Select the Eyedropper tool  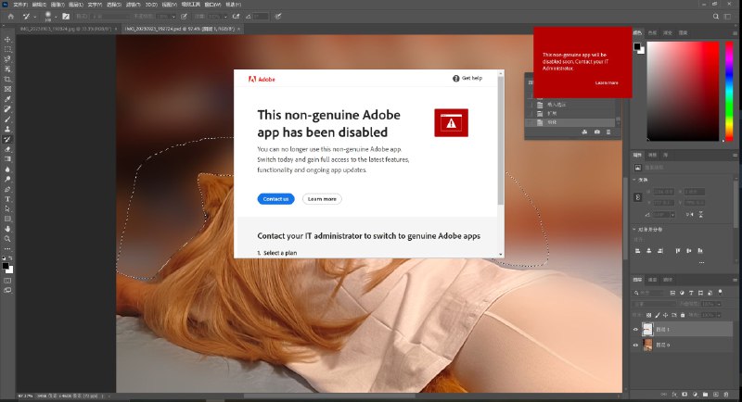(x=7, y=99)
